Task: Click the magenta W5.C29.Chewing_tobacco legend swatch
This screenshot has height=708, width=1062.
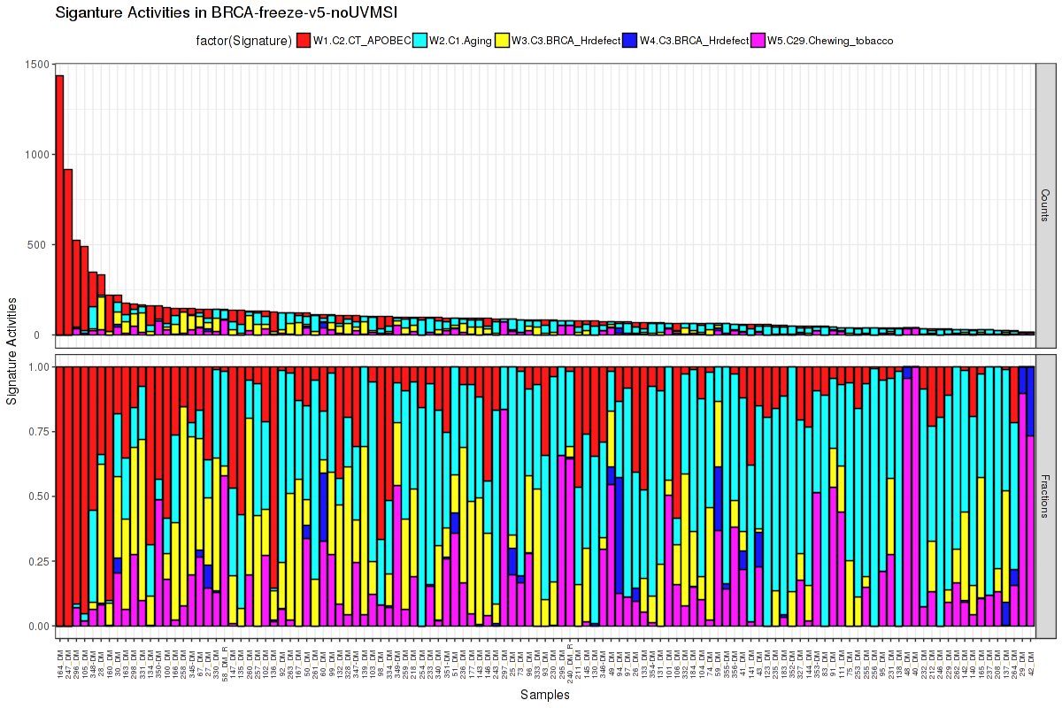Action: pyautogui.click(x=758, y=40)
